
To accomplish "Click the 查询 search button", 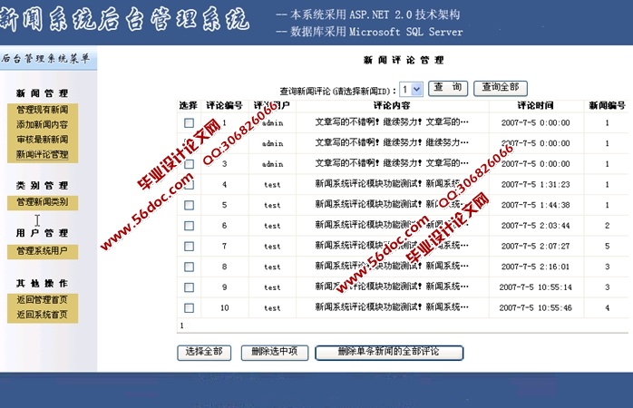I will click(447, 88).
